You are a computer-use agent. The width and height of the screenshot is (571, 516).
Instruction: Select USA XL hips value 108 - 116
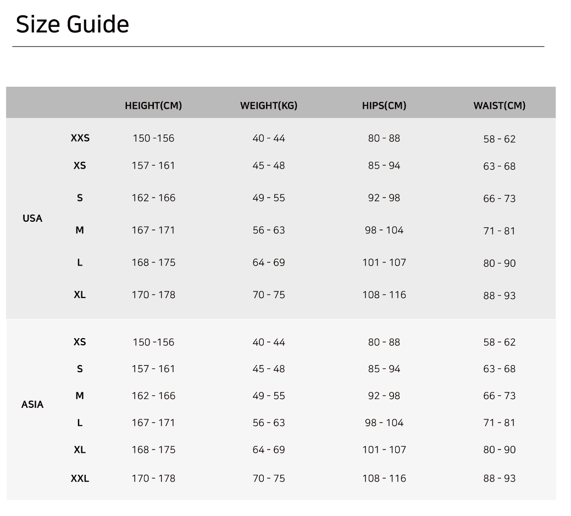tap(384, 295)
